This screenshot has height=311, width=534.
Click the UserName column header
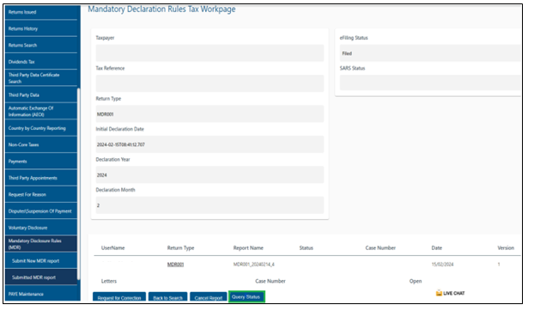pyautogui.click(x=113, y=248)
